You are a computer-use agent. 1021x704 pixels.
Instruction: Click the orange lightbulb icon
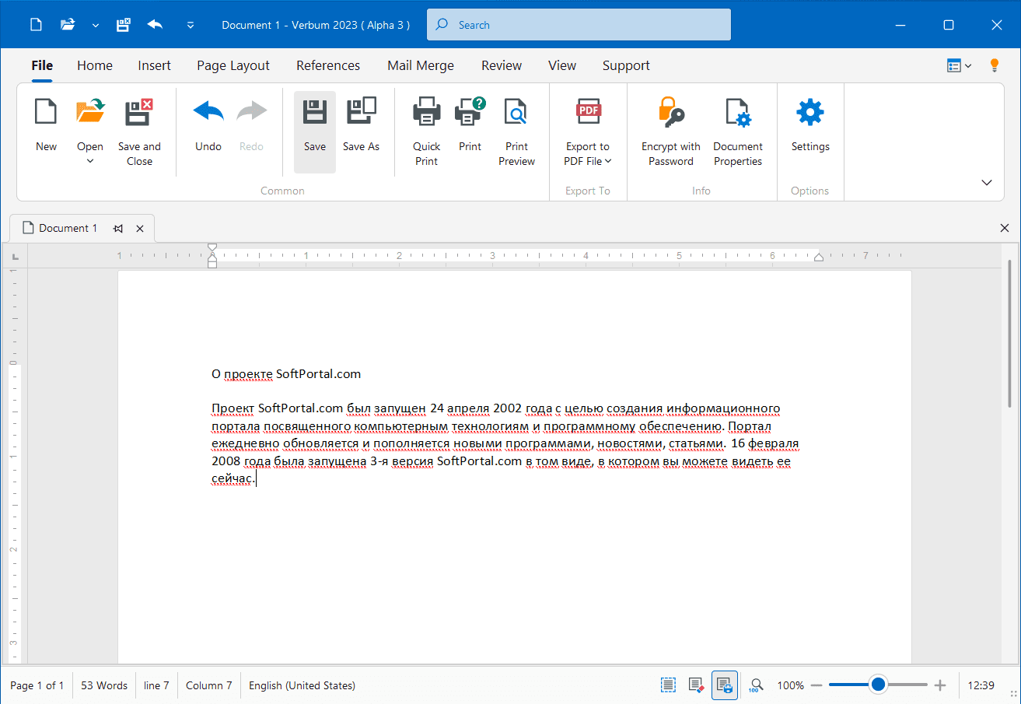click(994, 65)
